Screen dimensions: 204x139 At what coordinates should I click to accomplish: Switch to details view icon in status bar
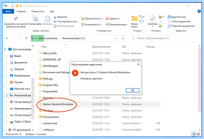click(194, 134)
